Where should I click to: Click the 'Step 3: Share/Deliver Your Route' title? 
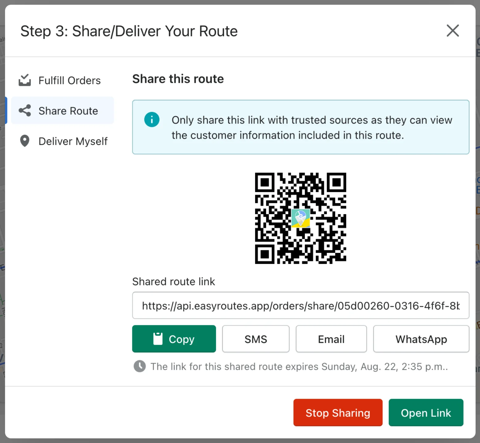(129, 31)
